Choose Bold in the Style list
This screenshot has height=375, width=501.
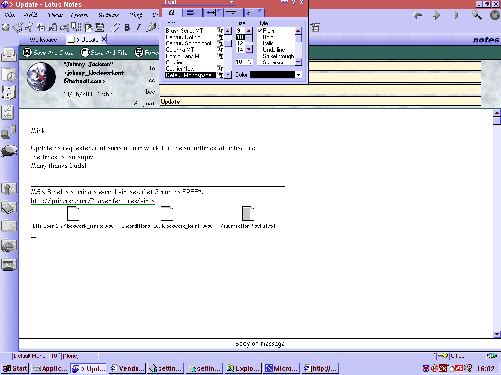point(268,37)
